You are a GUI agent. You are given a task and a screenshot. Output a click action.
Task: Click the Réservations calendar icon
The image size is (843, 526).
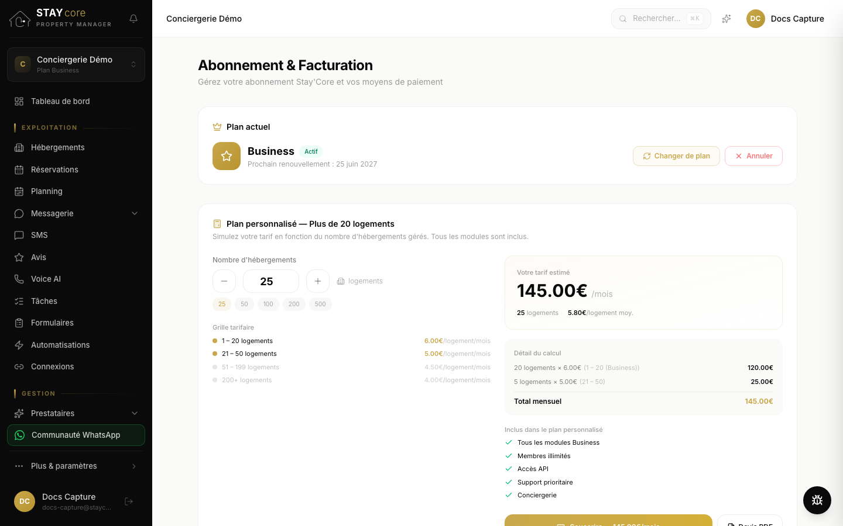[x=19, y=169]
